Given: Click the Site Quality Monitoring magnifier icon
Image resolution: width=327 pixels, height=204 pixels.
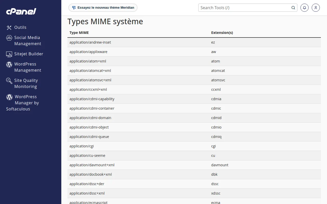Looking at the screenshot, I should point(9,81).
